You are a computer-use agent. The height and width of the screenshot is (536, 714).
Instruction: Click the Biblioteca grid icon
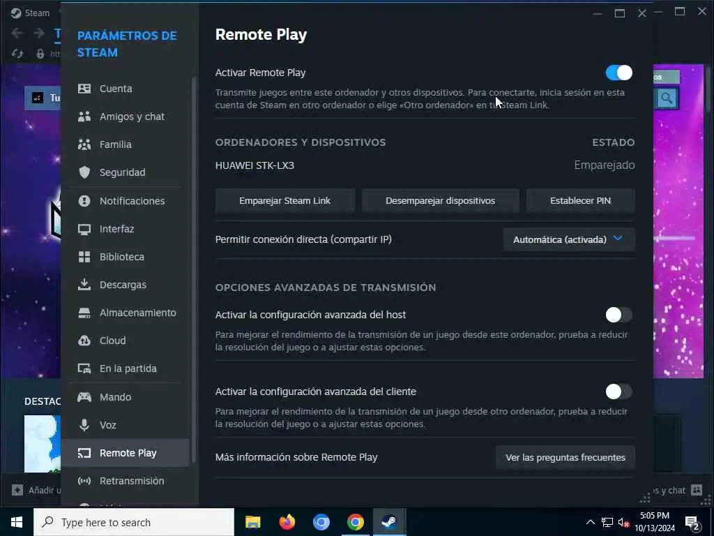pyautogui.click(x=84, y=257)
